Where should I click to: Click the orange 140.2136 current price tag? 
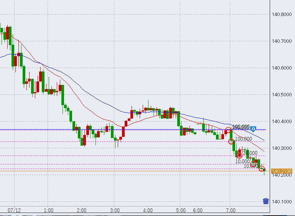point(282,171)
